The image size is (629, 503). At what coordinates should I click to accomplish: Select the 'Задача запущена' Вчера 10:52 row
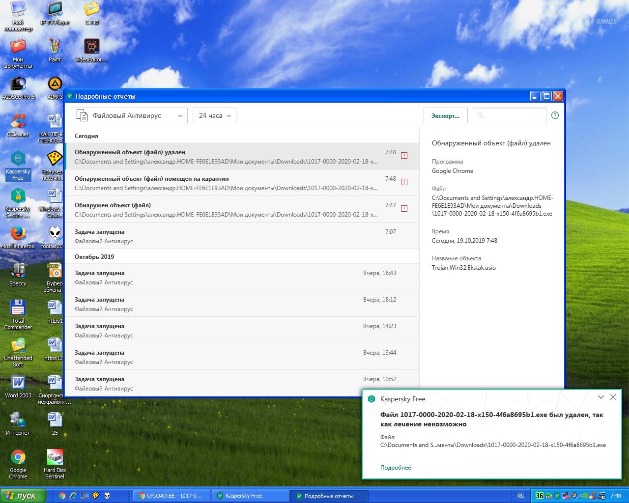pos(242,383)
